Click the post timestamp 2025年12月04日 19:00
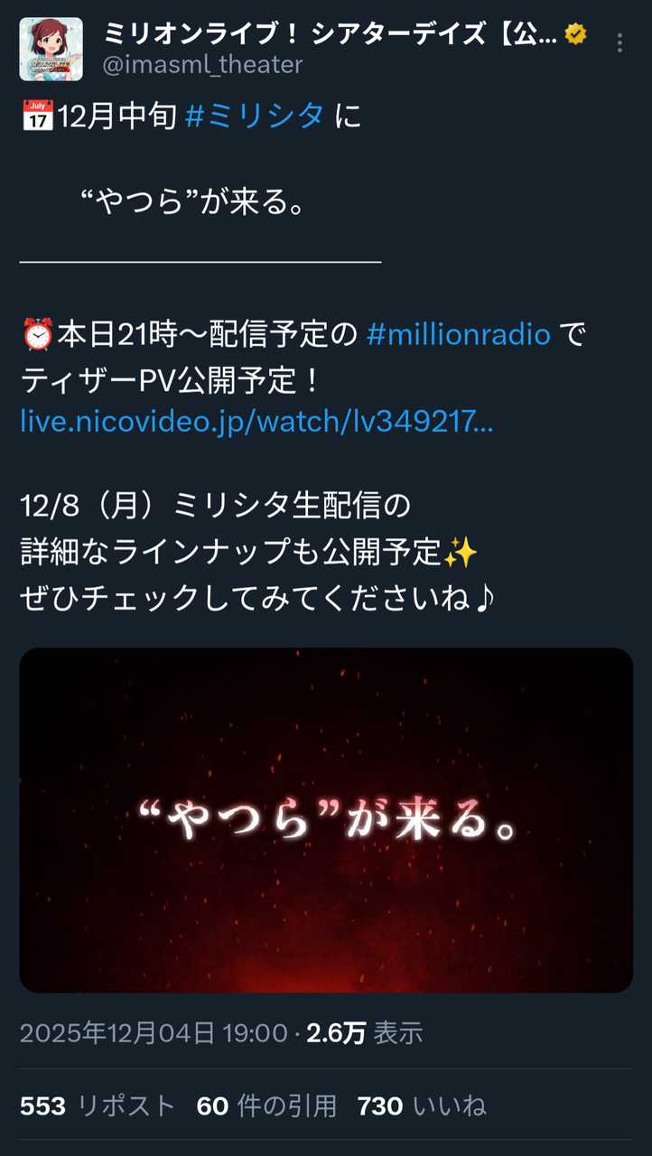 [154, 1033]
